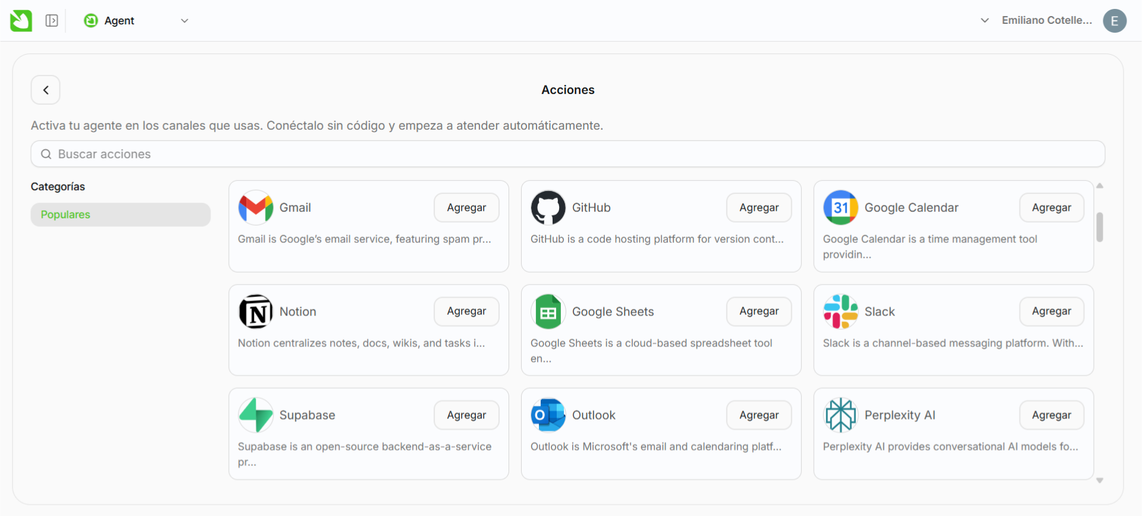The height and width of the screenshot is (516, 1142).
Task: Go back using the arrow button
Action: tap(46, 90)
